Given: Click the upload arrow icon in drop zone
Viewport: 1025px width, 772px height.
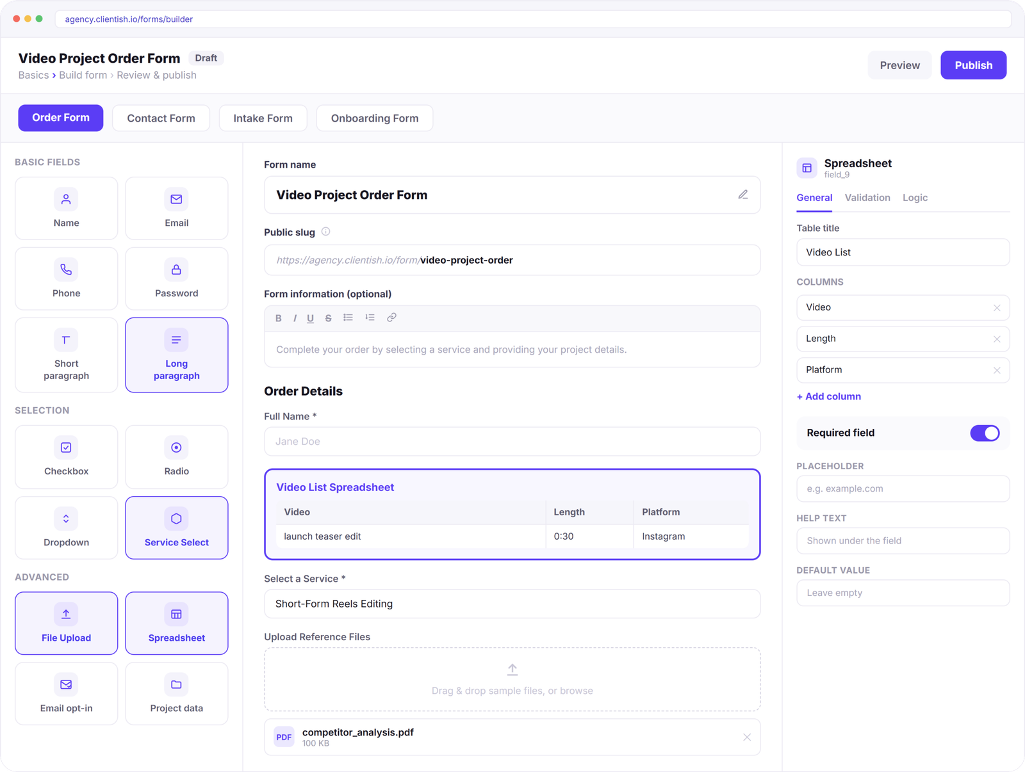Looking at the screenshot, I should pos(512,670).
